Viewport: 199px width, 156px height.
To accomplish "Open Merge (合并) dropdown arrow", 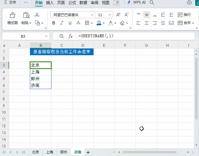I will [193, 23].
